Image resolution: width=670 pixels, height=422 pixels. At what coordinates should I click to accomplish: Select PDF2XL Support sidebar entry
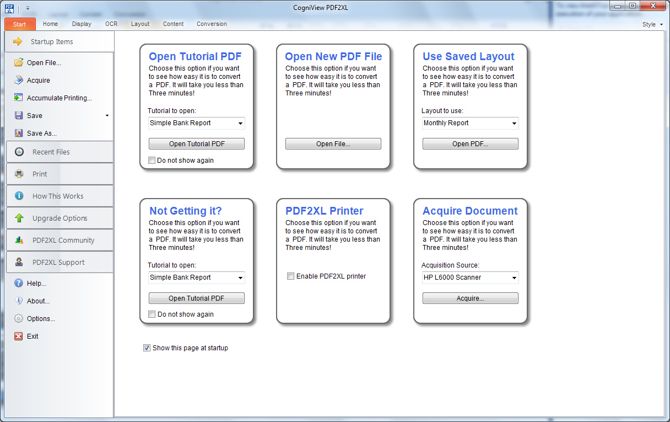click(x=60, y=262)
